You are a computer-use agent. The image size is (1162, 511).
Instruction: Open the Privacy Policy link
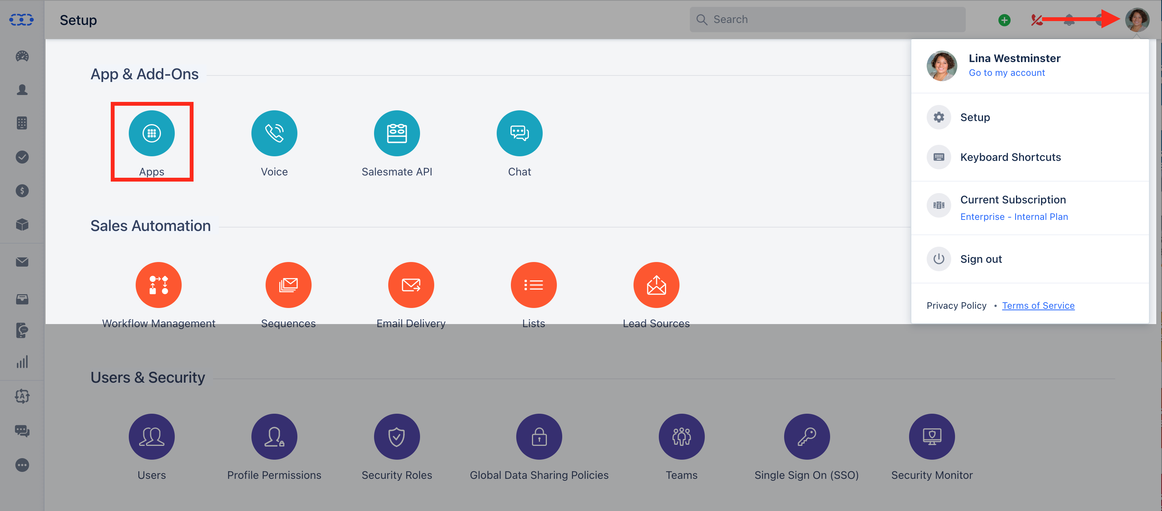[x=956, y=305]
